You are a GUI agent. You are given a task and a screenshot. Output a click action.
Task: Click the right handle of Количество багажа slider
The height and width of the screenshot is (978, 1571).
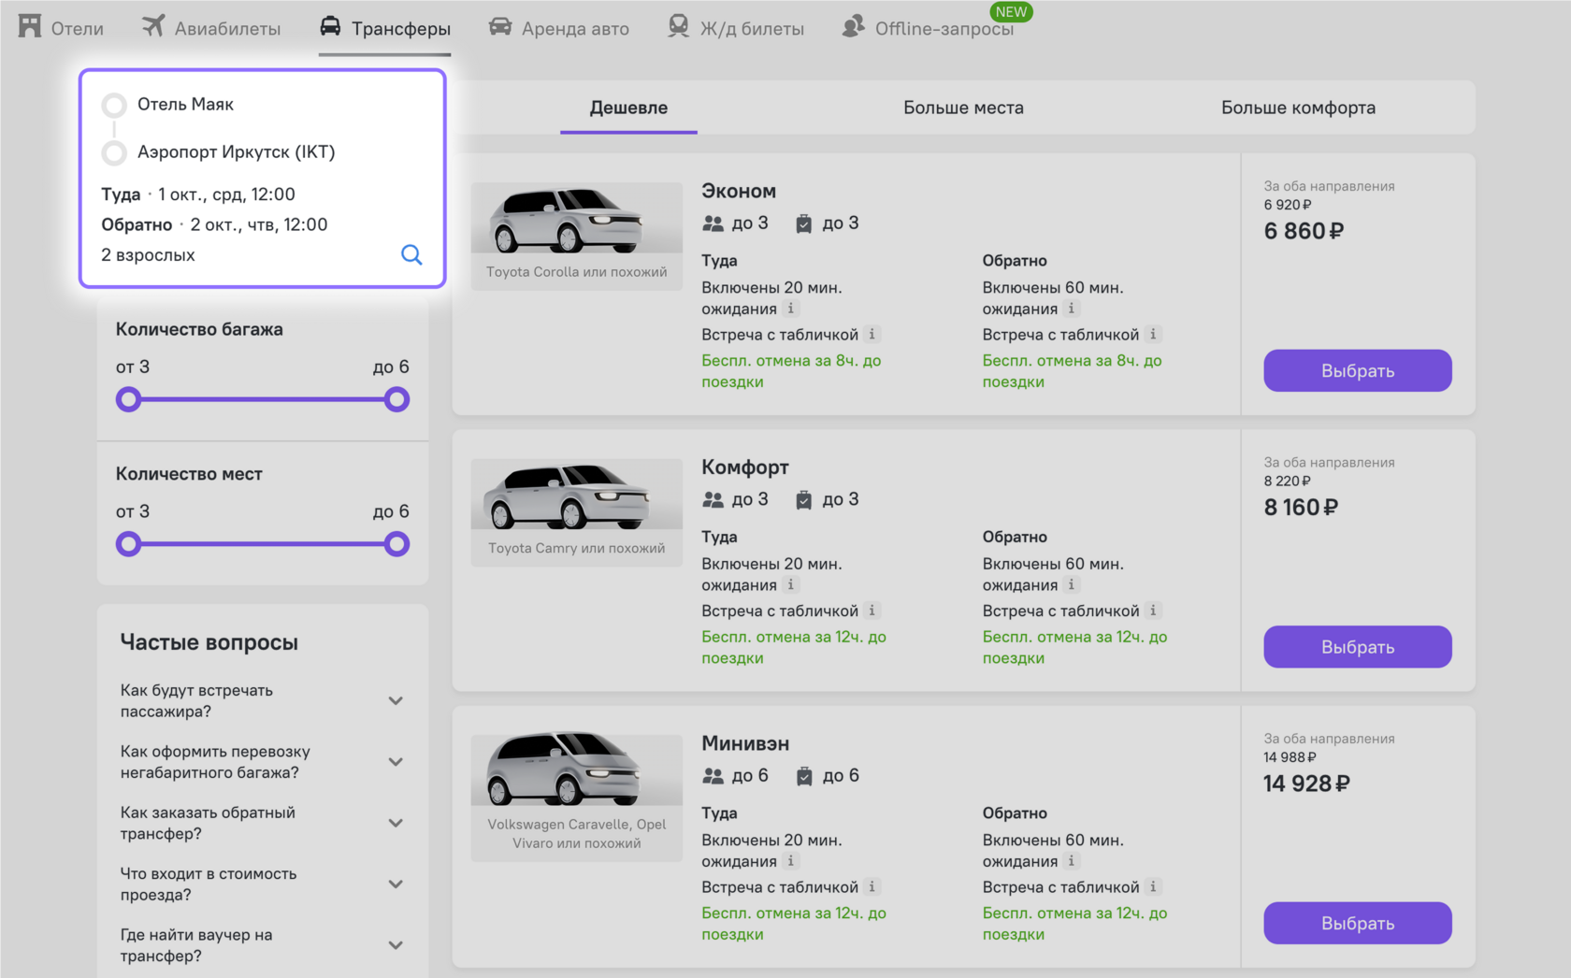click(x=396, y=399)
